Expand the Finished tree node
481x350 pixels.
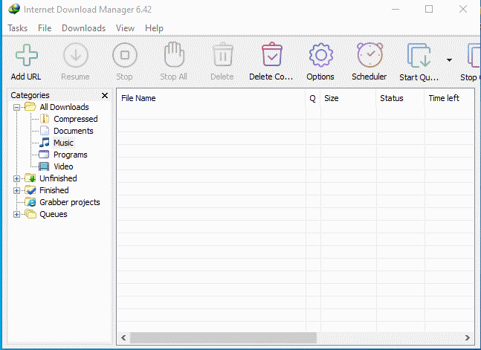coord(16,190)
